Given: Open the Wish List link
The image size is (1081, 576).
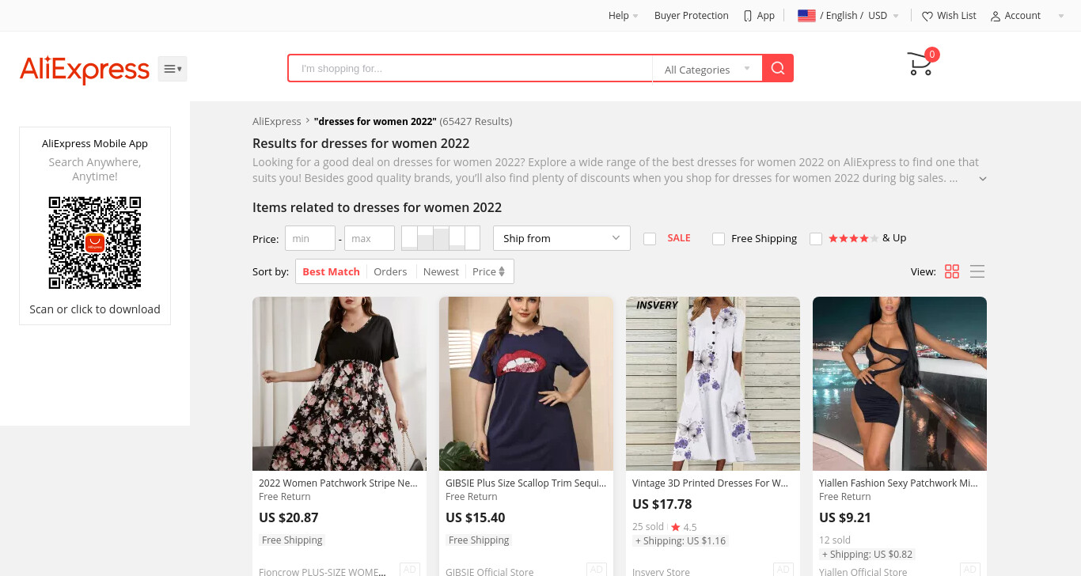Looking at the screenshot, I should (x=956, y=16).
